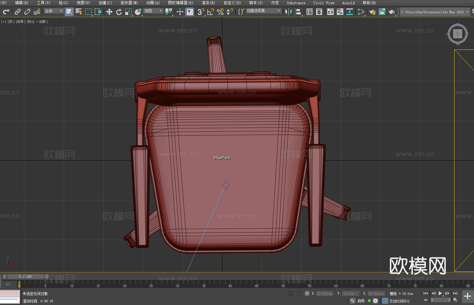Toggle keyboard shortcut override button
The height and width of the screenshot is (305, 474).
point(190,12)
